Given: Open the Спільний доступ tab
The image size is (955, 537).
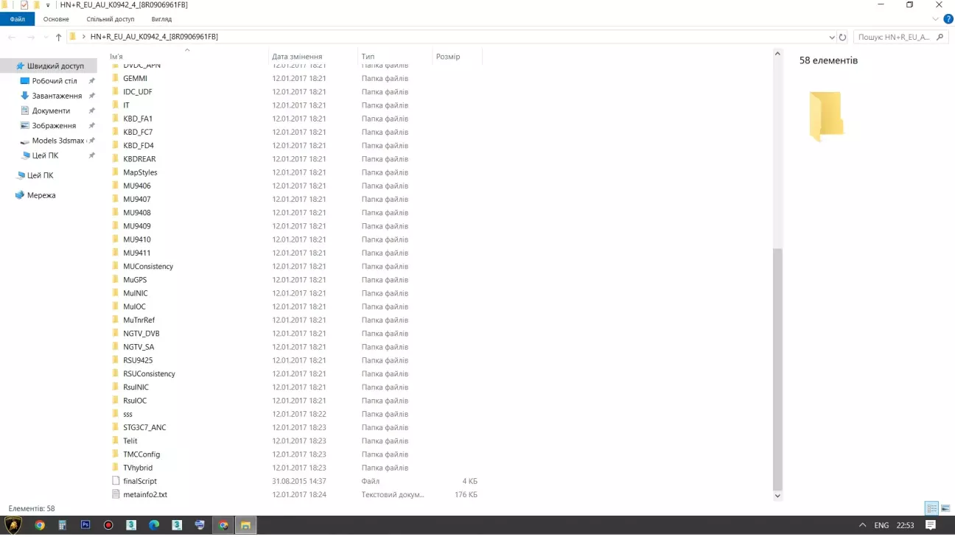Looking at the screenshot, I should pyautogui.click(x=110, y=19).
